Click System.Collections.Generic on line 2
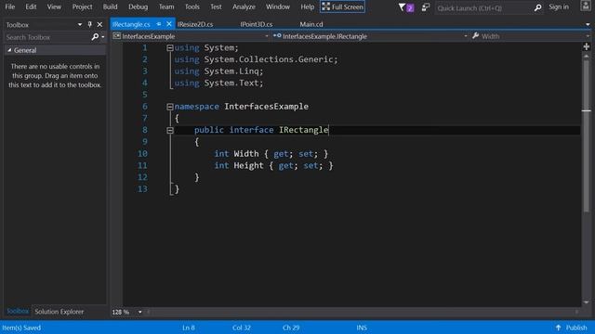 (269, 59)
